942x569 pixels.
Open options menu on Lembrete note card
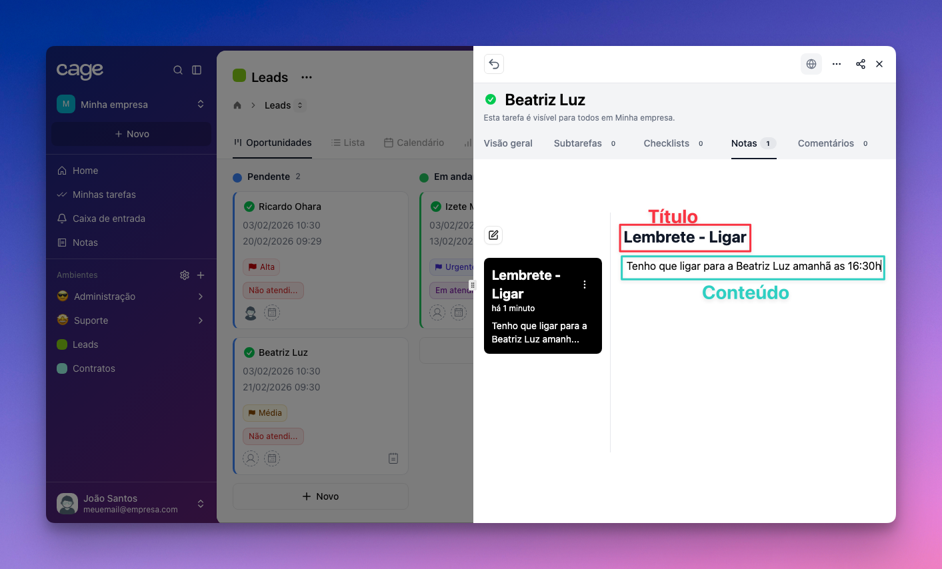[x=585, y=284]
